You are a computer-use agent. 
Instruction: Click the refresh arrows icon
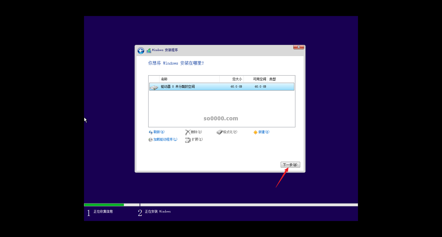click(150, 132)
